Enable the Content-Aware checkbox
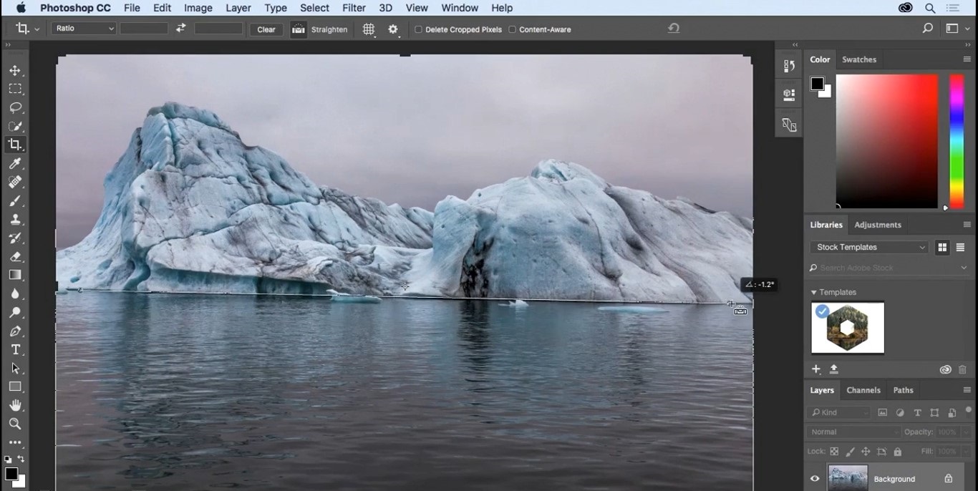Viewport: 978px width, 491px height. [512, 29]
